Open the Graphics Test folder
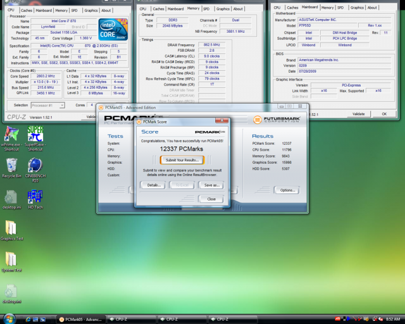This screenshot has width=405, height=324. pos(11,228)
